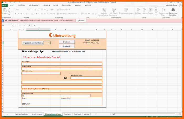Open the Beschreibung sheet tab
This screenshot has width=184, height=119.
37,114
